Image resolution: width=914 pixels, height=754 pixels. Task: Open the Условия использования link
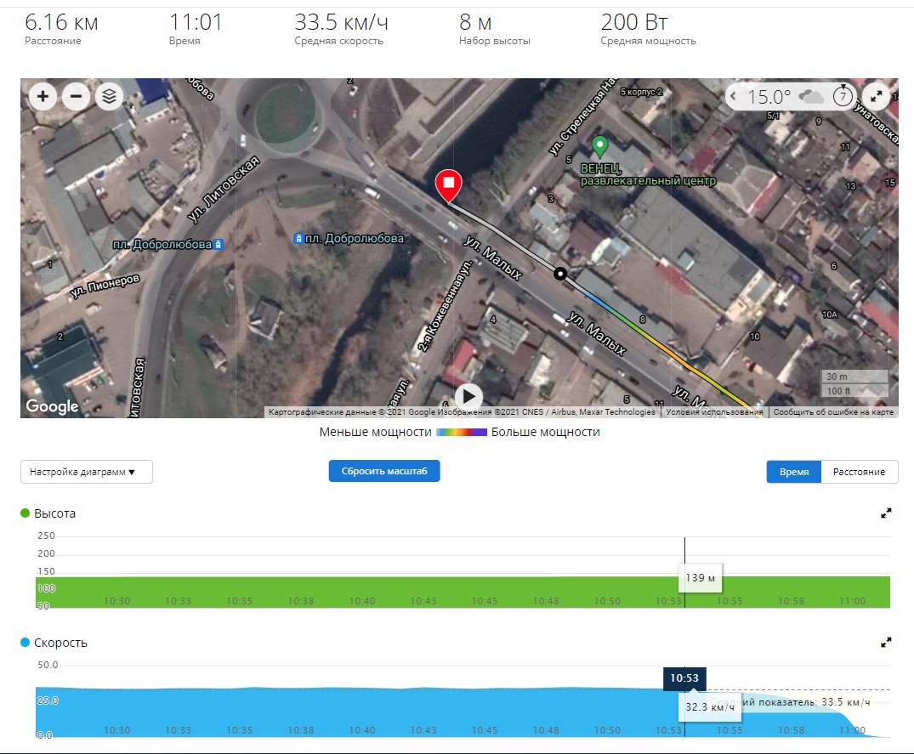[x=714, y=412]
